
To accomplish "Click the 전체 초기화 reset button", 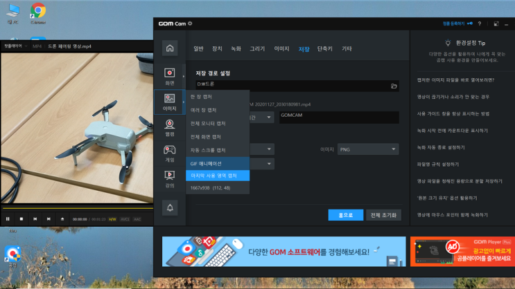I will click(383, 215).
